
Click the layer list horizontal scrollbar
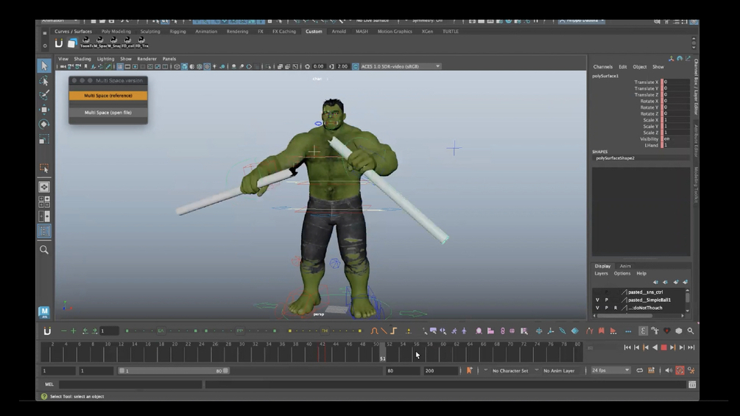pyautogui.click(x=625, y=316)
